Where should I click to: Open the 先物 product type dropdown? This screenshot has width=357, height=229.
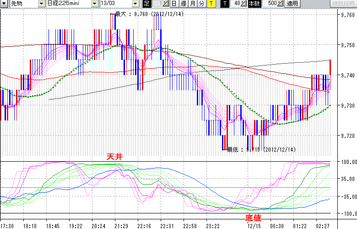(41, 4)
